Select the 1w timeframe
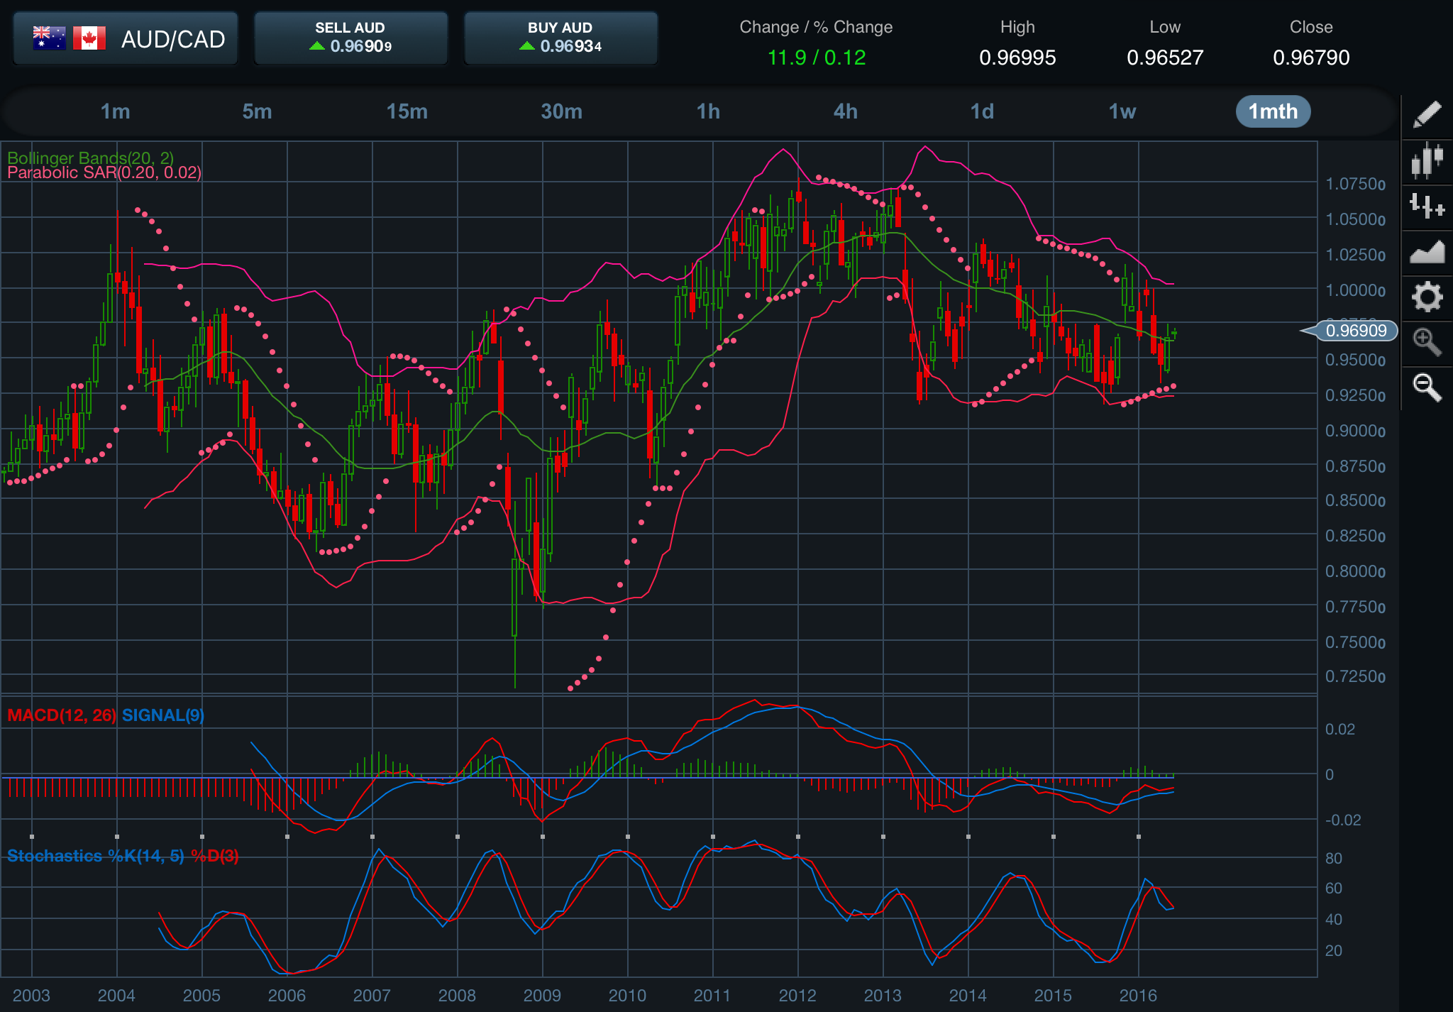Viewport: 1453px width, 1012px height. [1122, 111]
